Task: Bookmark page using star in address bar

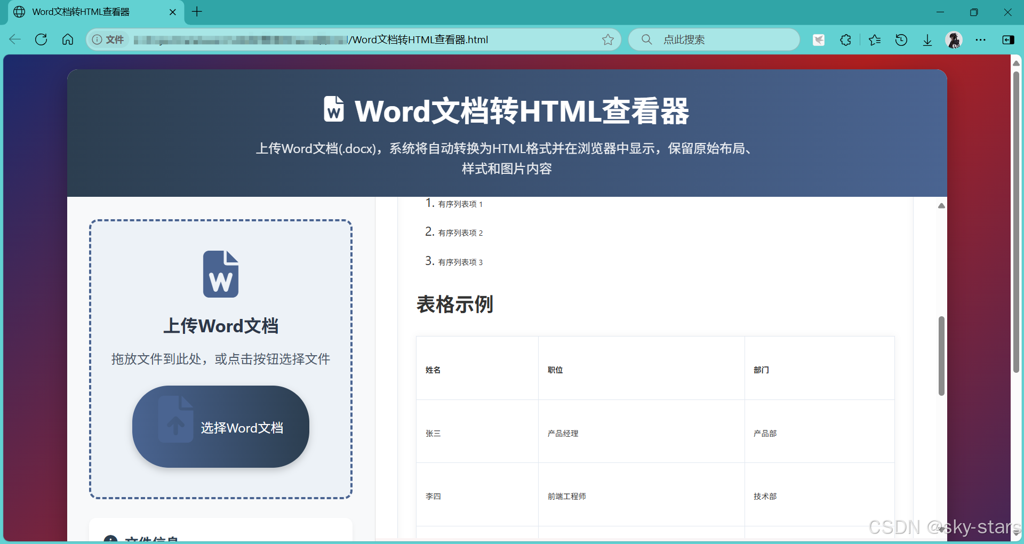Action: click(x=608, y=39)
